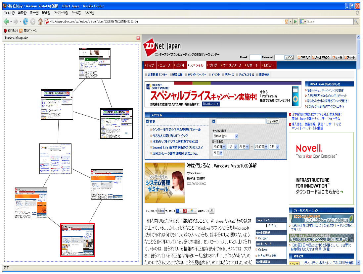Collapse the site search panel
Image resolution: width=363 pixels, height=274 pixels.
point(214,121)
